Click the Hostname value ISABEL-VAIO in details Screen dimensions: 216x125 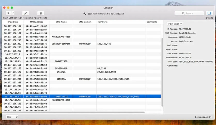point(185,37)
